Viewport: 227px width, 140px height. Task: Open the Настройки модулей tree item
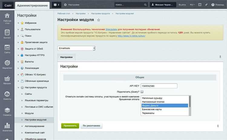coord(36,120)
